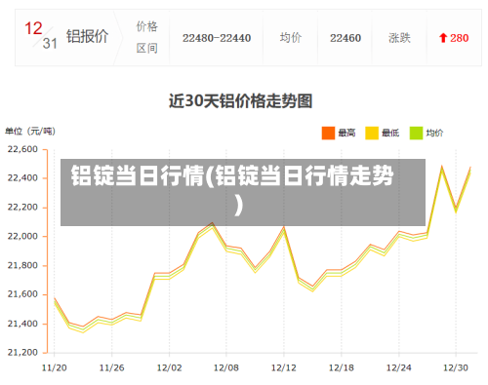
Task: Click the orange 最高 legend swatch
Action: pos(328,133)
